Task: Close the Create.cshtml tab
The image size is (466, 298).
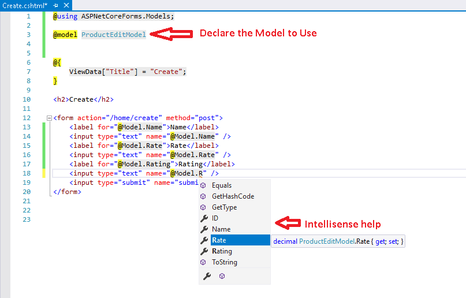Action: [x=65, y=5]
